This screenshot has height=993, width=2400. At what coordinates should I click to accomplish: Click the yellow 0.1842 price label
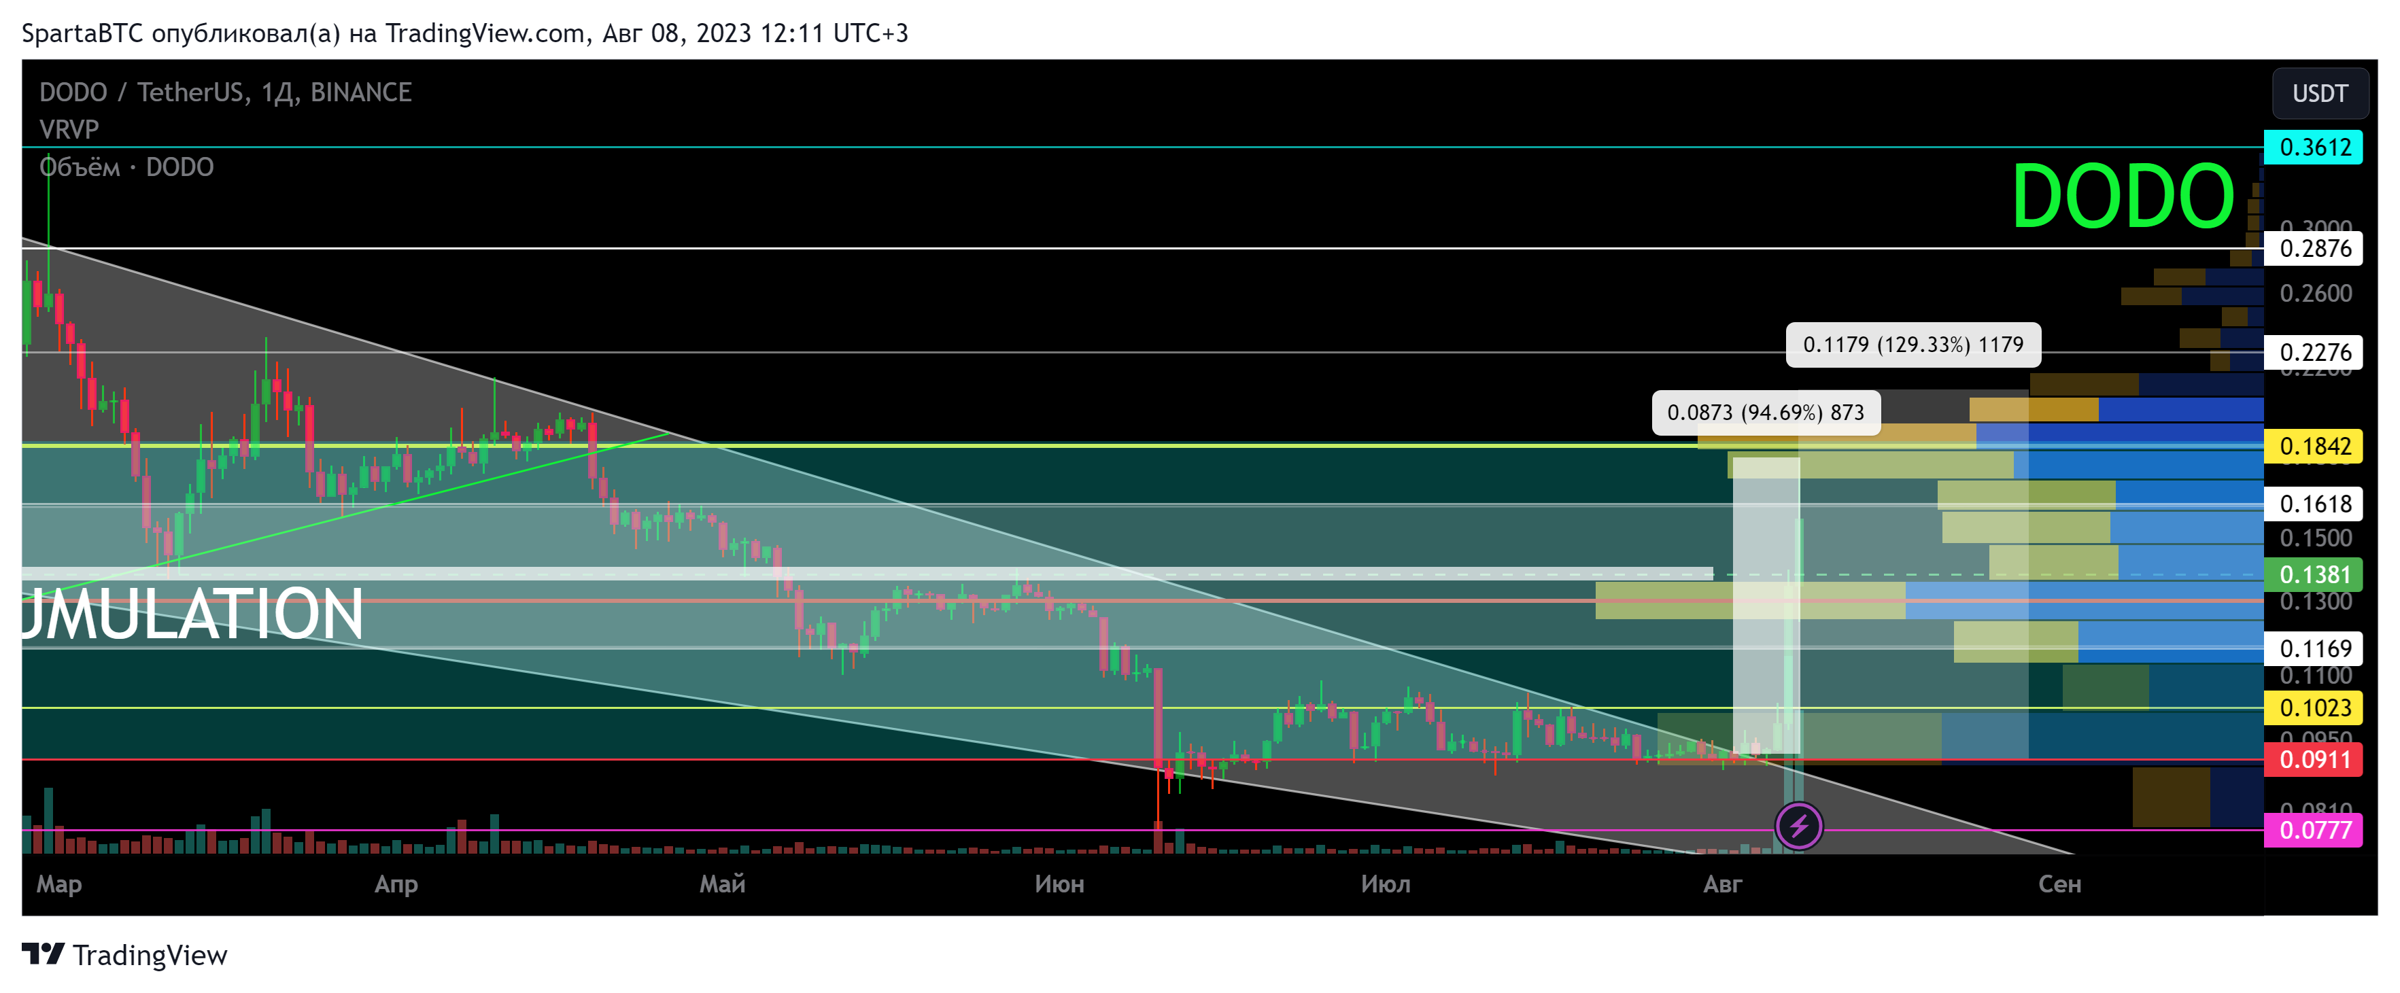coord(2314,446)
